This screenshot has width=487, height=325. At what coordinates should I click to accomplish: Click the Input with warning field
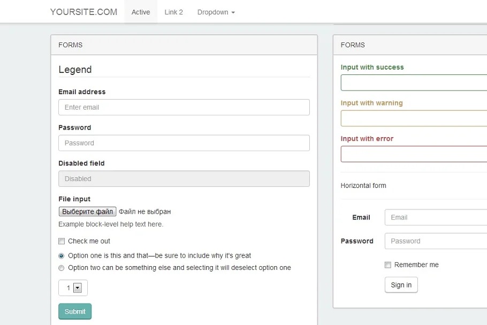click(413, 118)
